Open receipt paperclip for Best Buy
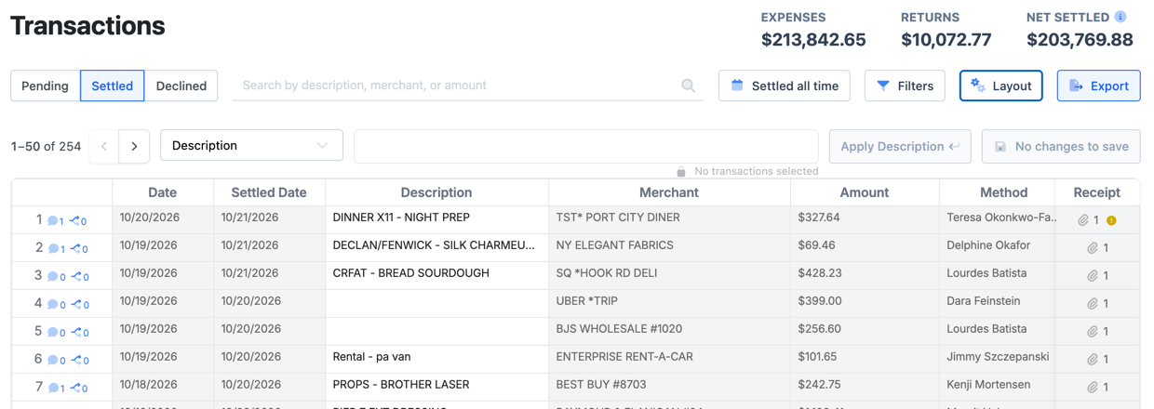This screenshot has height=409, width=1154. 1093,388
